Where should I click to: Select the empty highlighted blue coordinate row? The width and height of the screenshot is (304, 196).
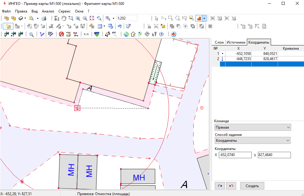pos(262,64)
